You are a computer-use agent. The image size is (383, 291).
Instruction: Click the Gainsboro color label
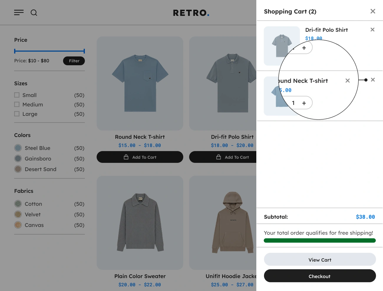[x=38, y=159]
